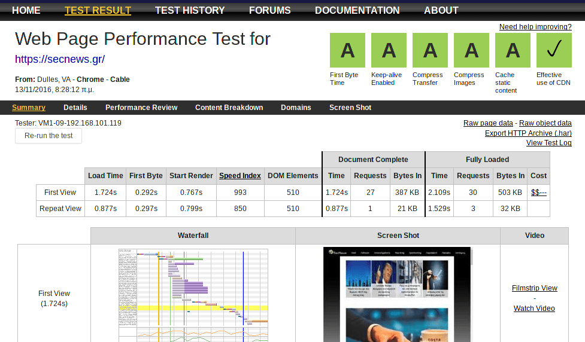The width and height of the screenshot is (585, 342).
Task: Select the Tester VM1-09-192.168.101.119 text
Action: [68, 123]
